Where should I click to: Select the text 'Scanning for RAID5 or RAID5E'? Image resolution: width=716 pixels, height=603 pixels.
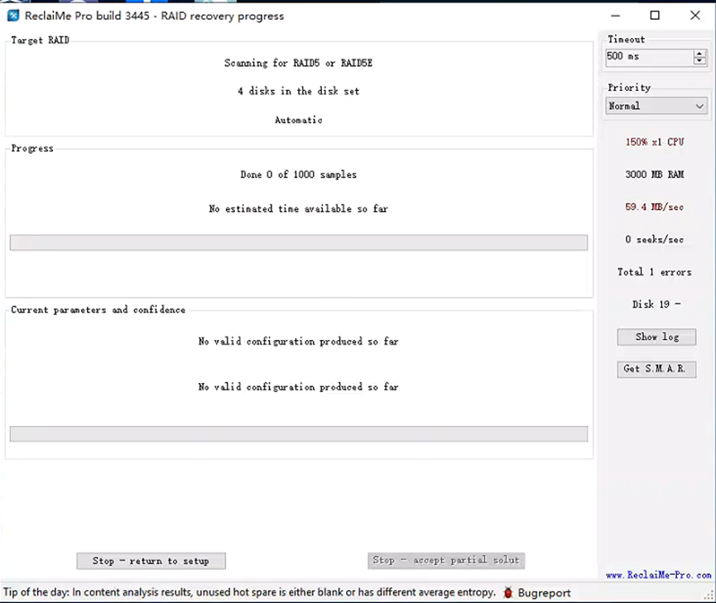point(298,63)
